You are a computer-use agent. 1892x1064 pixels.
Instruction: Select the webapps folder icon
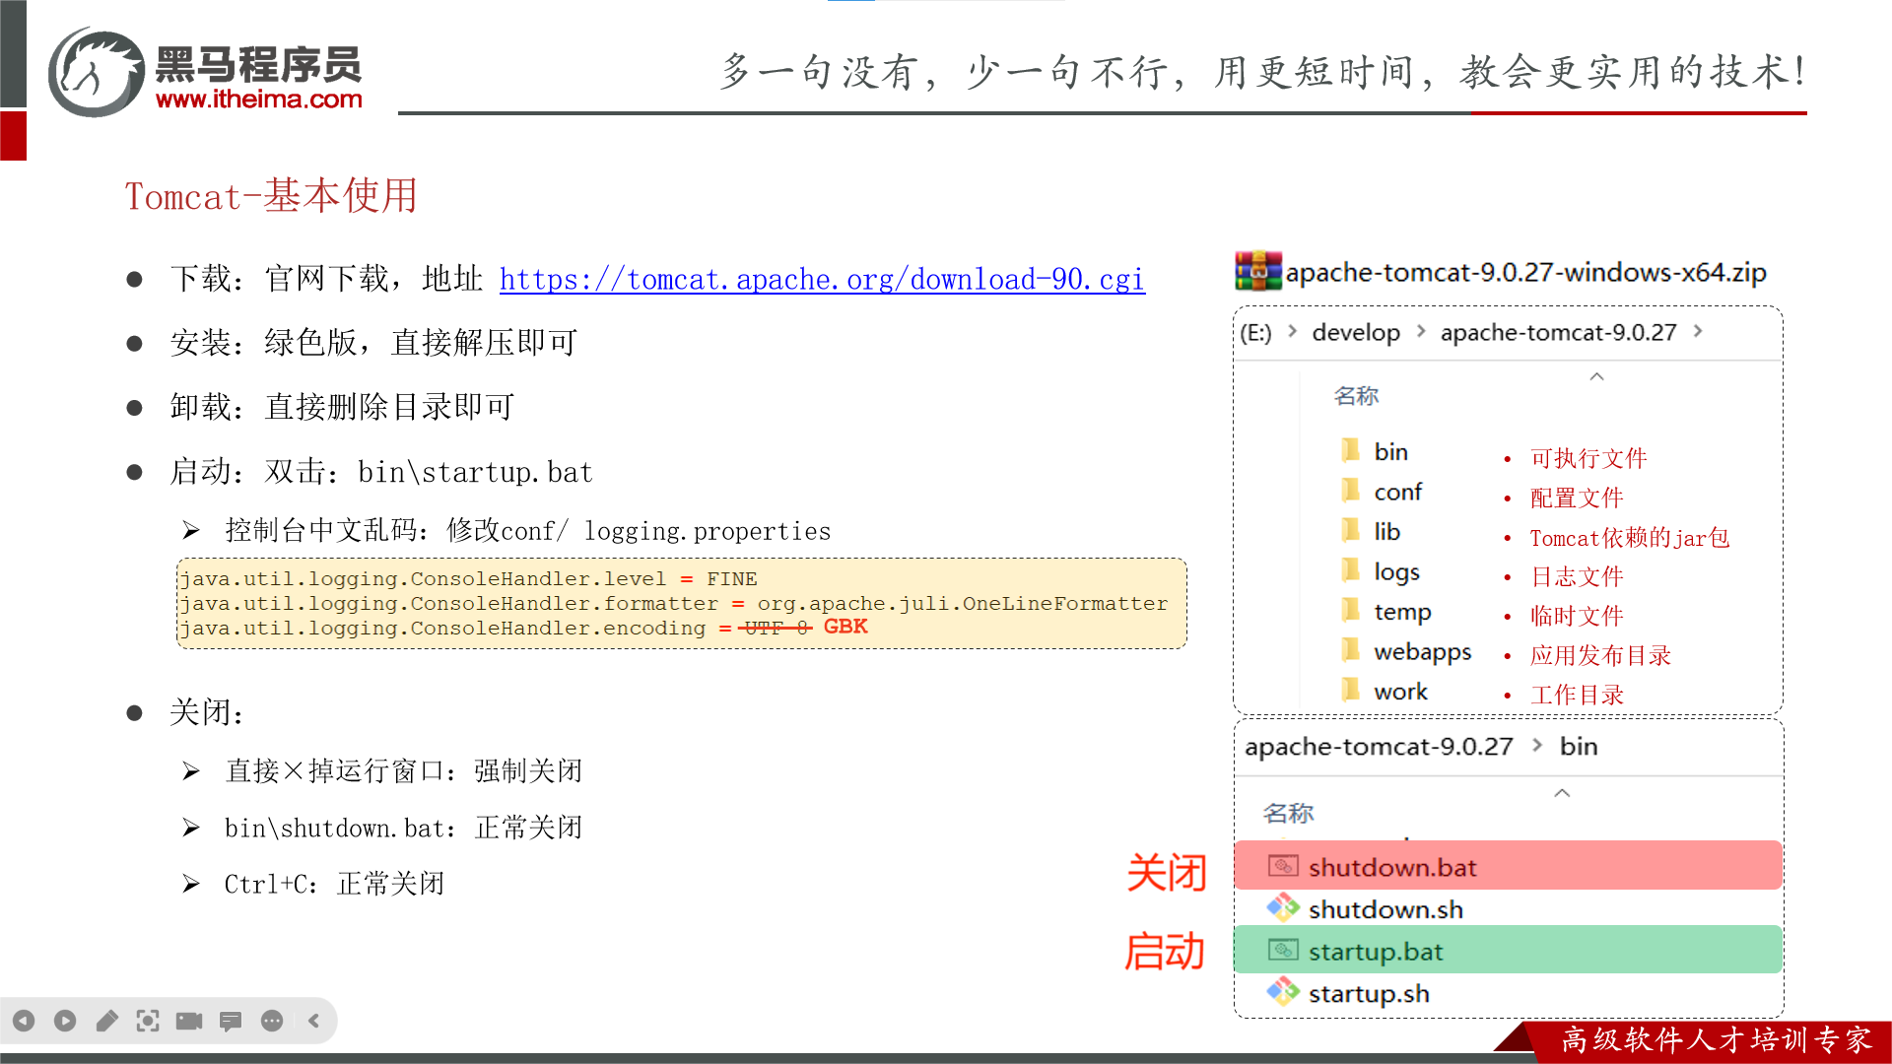(1351, 649)
